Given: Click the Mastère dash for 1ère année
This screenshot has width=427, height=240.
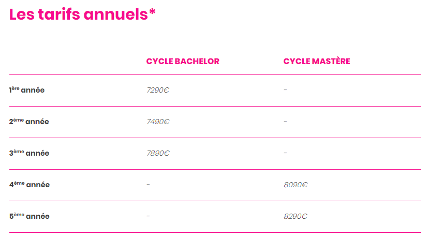Looking at the screenshot, I should pos(285,90).
